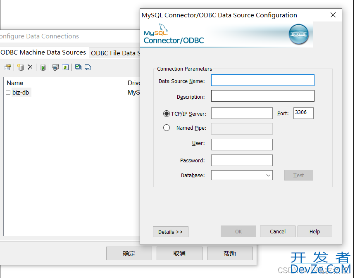Focus the User field

click(x=242, y=145)
